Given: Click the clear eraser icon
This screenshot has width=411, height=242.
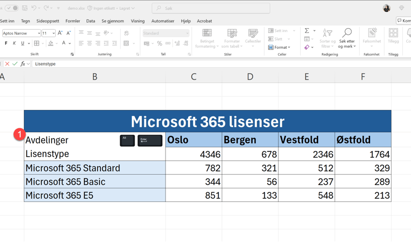Looking at the screenshot, I should point(307,47).
